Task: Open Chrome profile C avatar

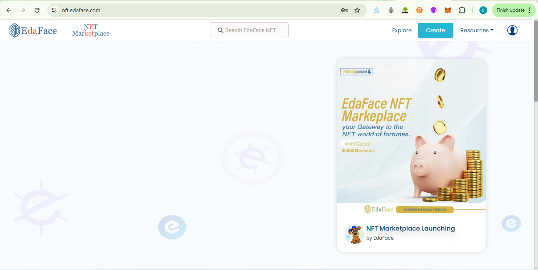Action: point(483,10)
